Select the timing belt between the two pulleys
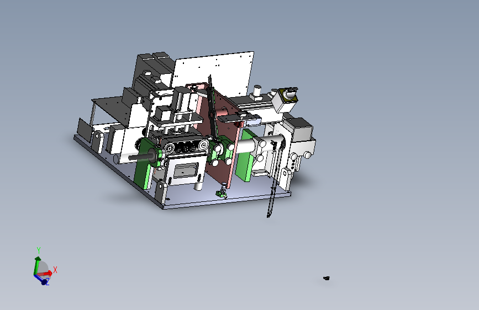Viewport: 479px width, 310px height. click(x=187, y=146)
